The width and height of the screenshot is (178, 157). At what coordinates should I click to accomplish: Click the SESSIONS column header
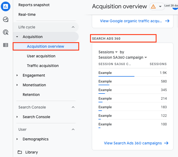click(158, 64)
